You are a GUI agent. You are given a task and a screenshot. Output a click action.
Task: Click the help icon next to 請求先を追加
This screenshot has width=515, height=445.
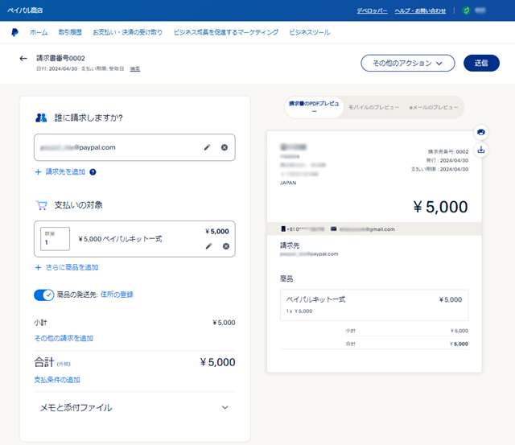point(93,172)
